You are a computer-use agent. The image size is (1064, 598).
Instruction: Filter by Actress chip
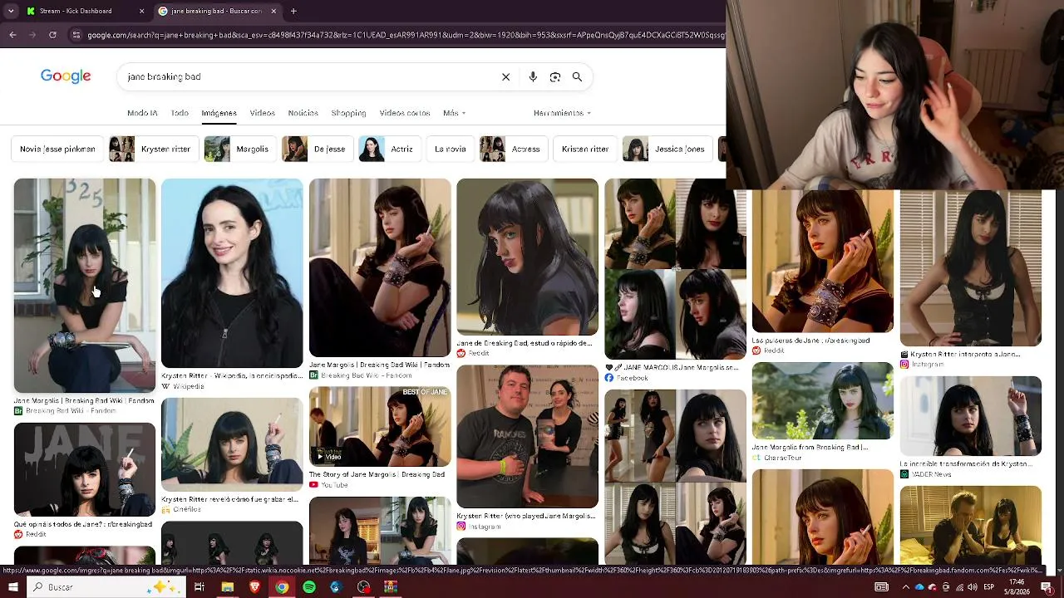click(x=514, y=149)
